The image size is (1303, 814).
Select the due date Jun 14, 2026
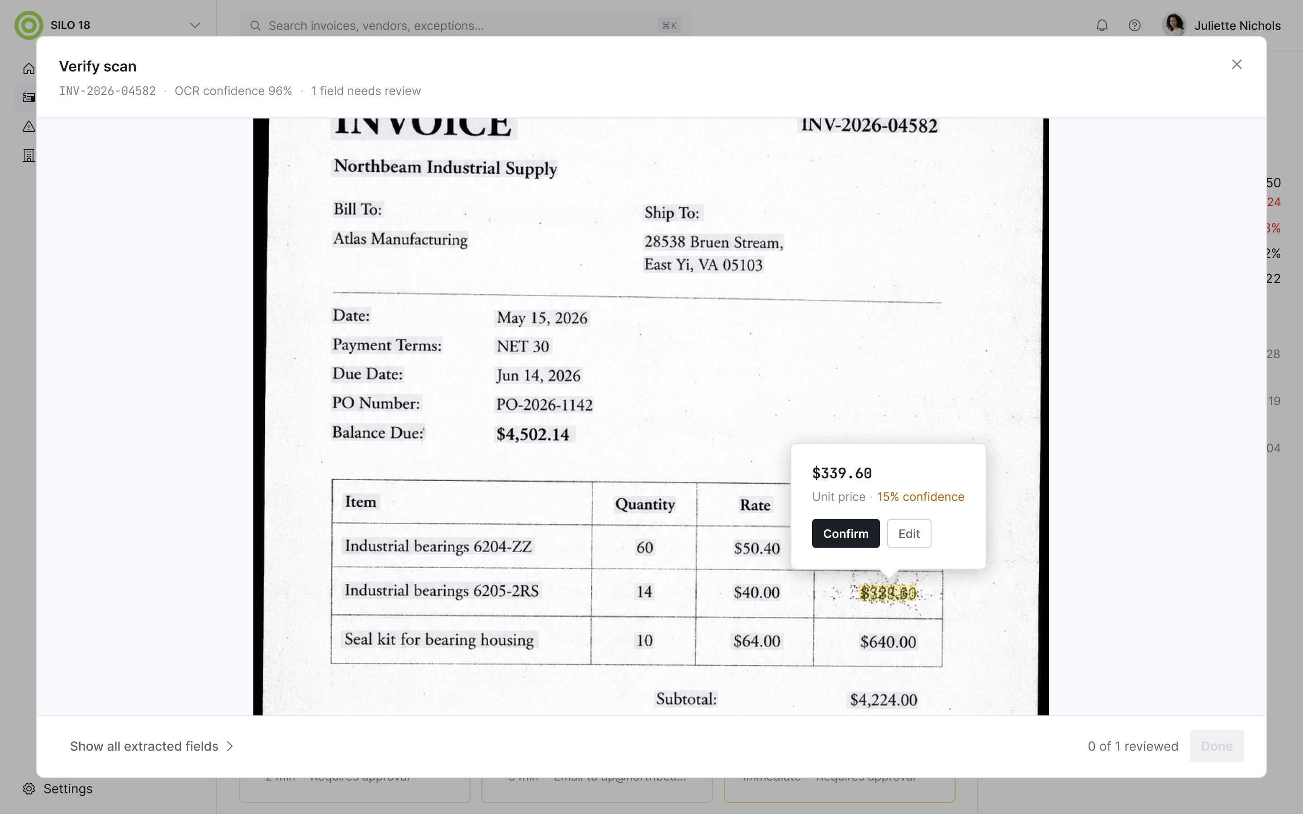[x=538, y=376]
